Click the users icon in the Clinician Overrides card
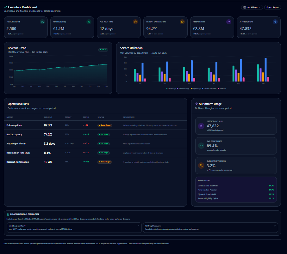The height and width of the screenshot is (254, 287). (201, 166)
